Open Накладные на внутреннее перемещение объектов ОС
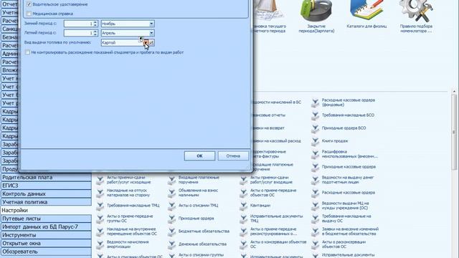This screenshot has width=459, height=258. pos(127,231)
